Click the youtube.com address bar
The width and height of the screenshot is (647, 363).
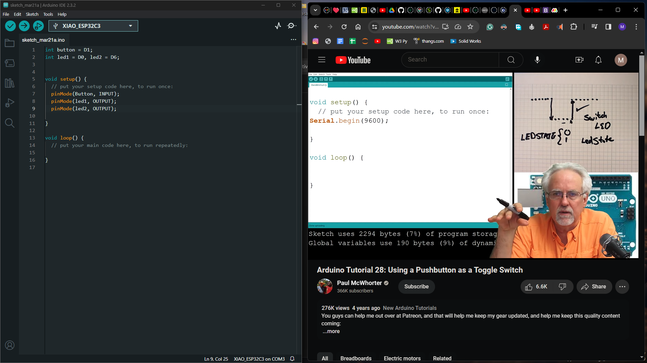coord(410,27)
